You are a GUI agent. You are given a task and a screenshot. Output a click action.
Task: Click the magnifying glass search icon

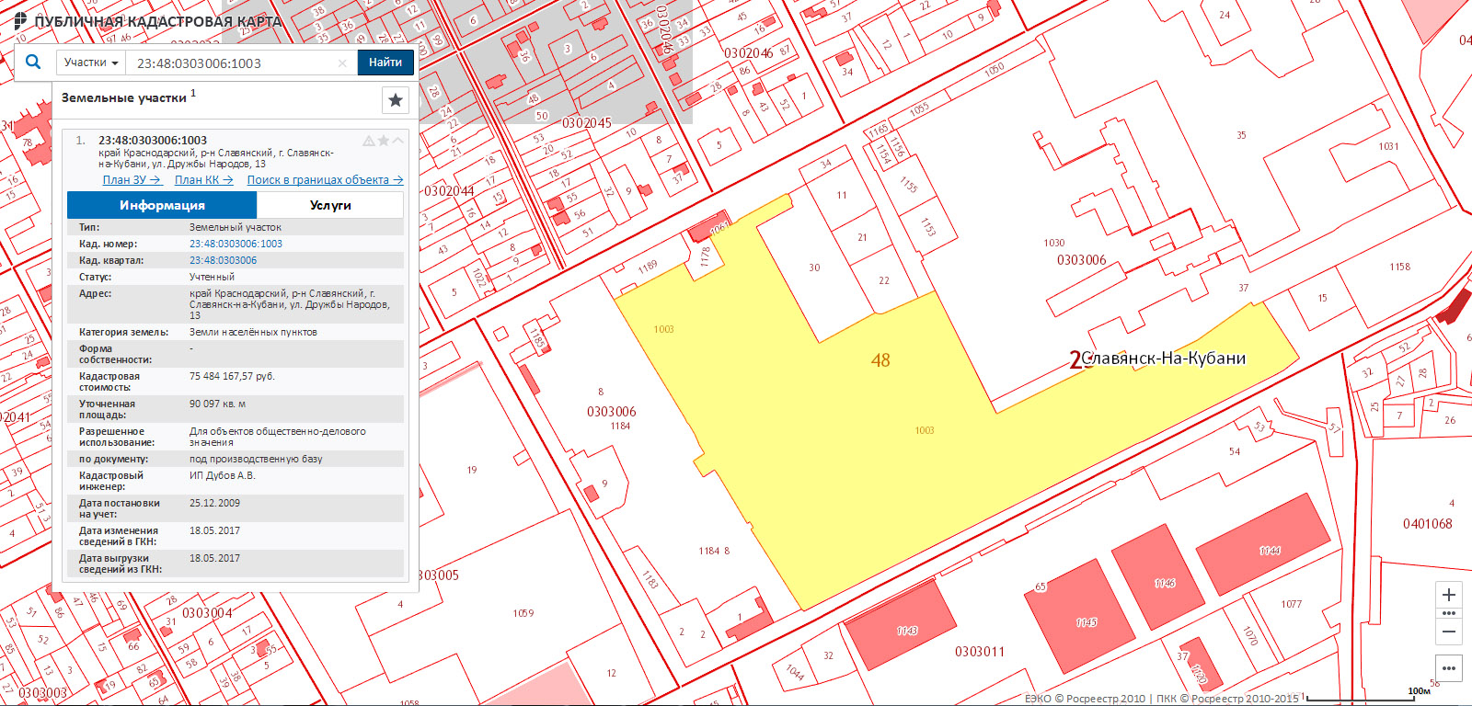[x=33, y=63]
